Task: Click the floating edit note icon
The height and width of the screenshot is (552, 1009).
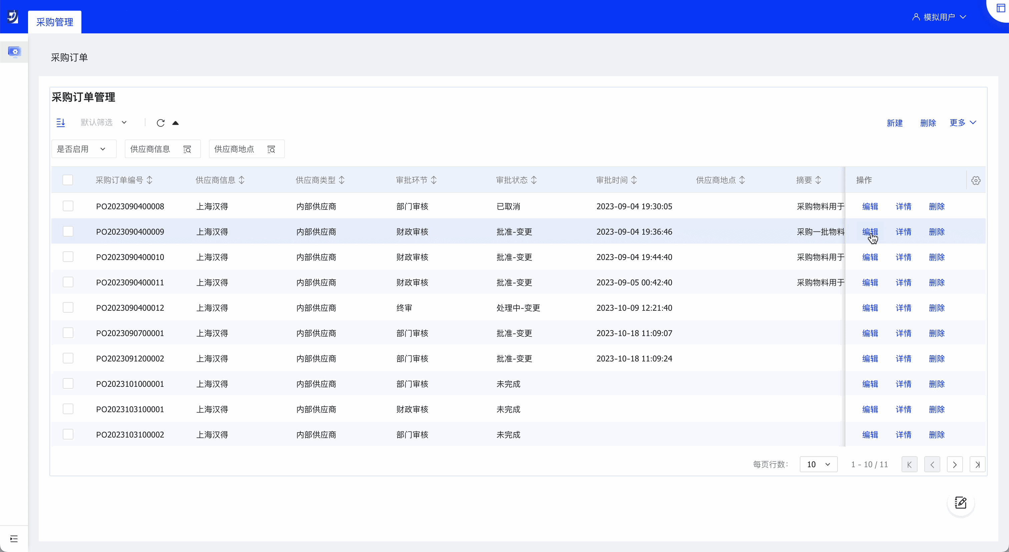Action: [960, 503]
